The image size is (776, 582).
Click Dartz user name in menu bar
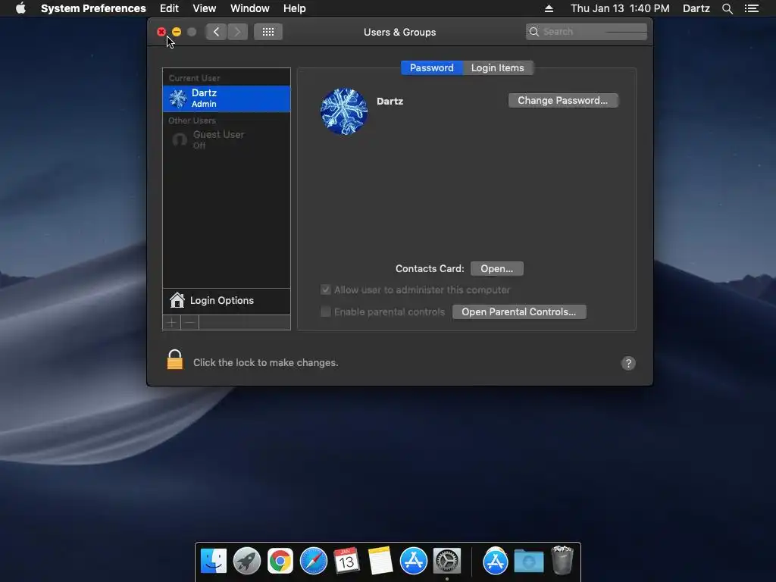pos(696,8)
